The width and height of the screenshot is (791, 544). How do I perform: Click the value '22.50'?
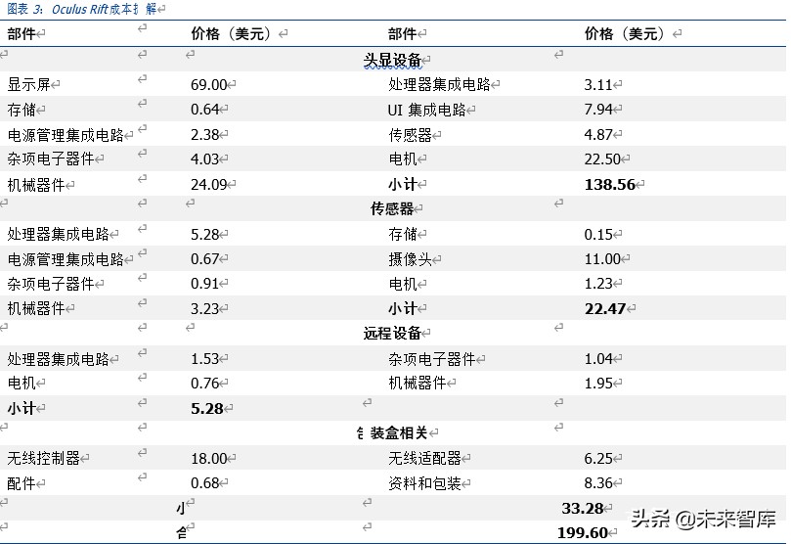[602, 159]
